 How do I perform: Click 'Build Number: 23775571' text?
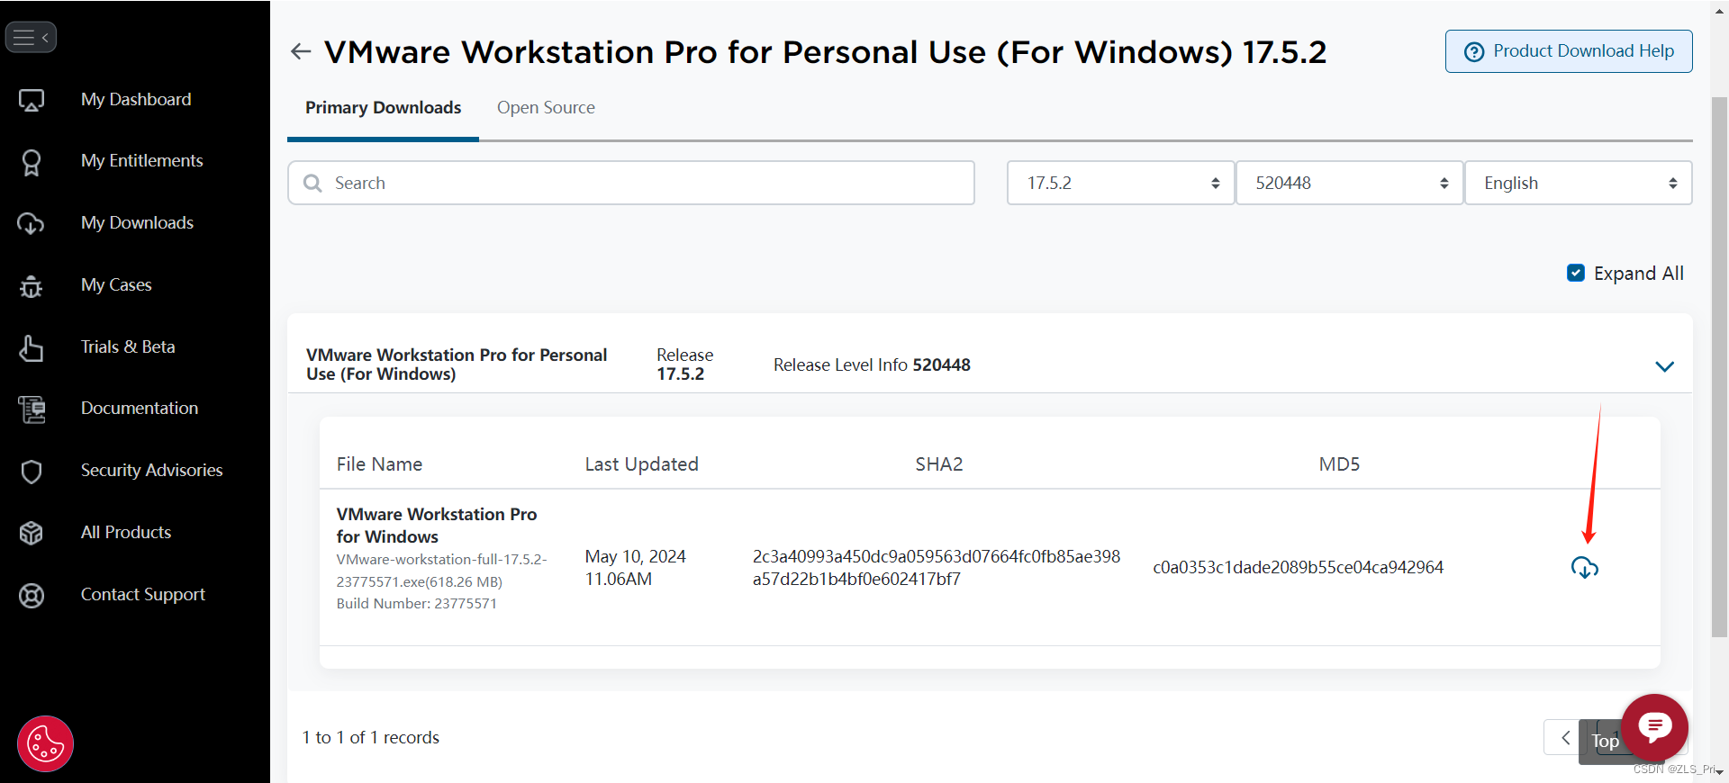pyautogui.click(x=417, y=603)
